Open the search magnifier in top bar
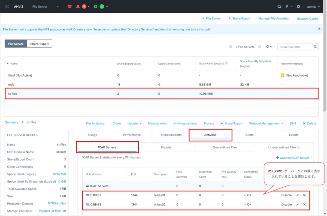Screen dimensions: 327x216 [279, 7]
